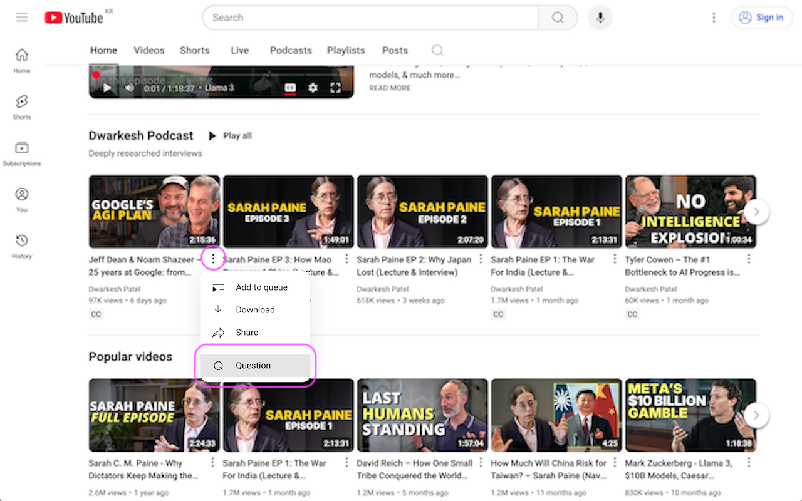
Task: Open the hamburger navigation menu
Action: pyautogui.click(x=22, y=17)
